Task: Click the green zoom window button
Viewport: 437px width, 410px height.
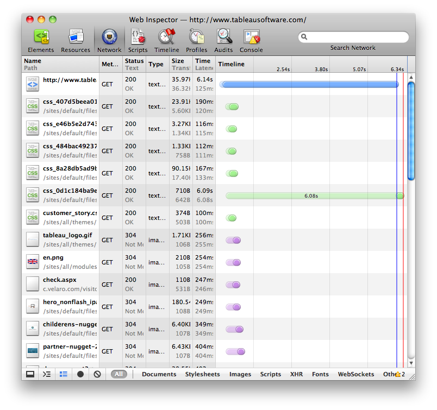Action: click(53, 20)
